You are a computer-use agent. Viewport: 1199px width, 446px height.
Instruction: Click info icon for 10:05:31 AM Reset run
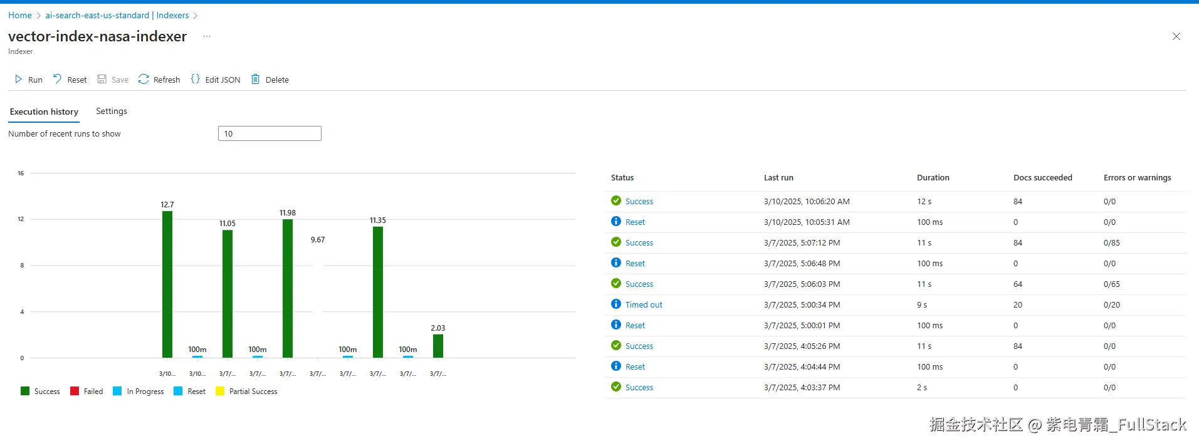click(x=616, y=221)
